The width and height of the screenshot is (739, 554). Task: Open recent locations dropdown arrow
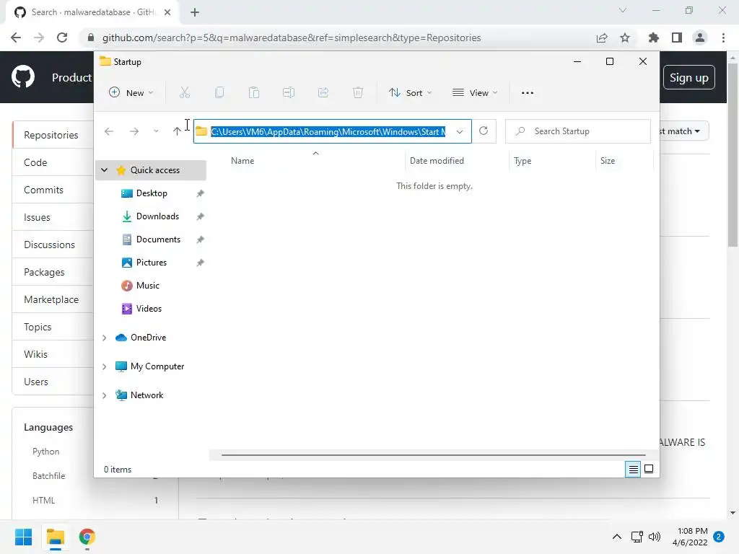pos(156,131)
